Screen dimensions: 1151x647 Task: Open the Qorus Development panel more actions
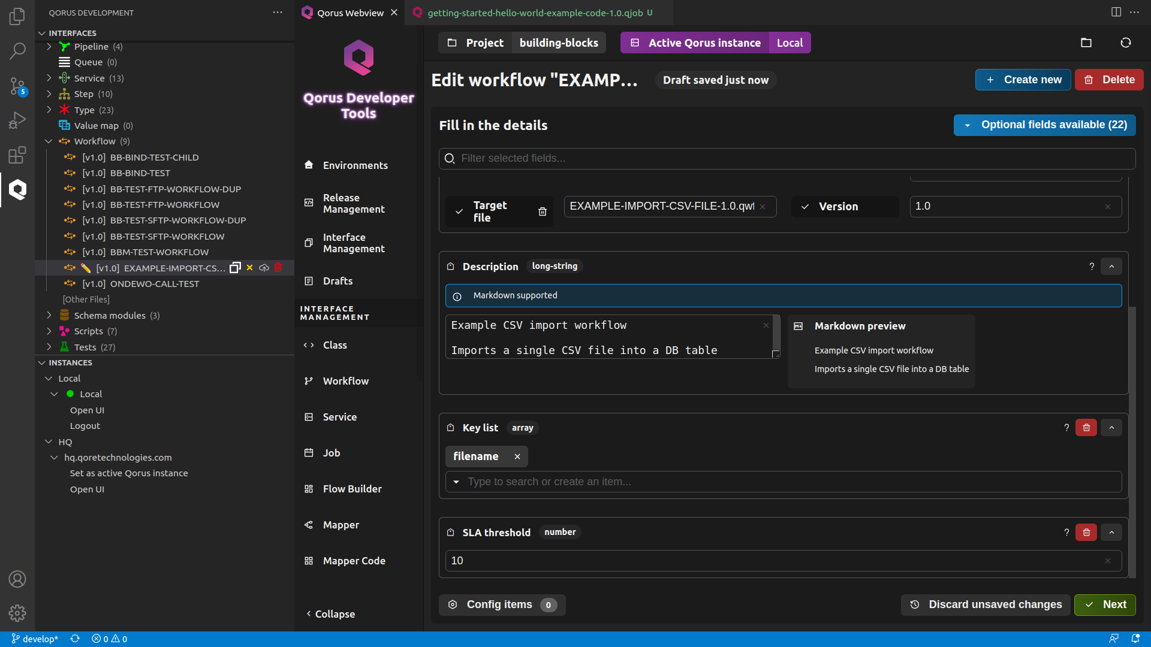(278, 13)
